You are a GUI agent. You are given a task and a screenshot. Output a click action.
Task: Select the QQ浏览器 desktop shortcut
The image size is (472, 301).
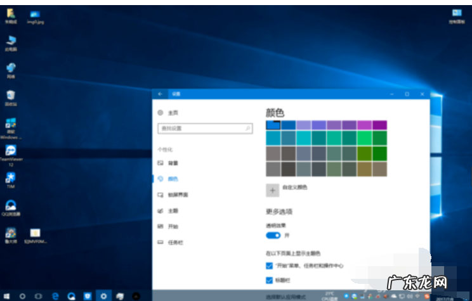[11, 208]
